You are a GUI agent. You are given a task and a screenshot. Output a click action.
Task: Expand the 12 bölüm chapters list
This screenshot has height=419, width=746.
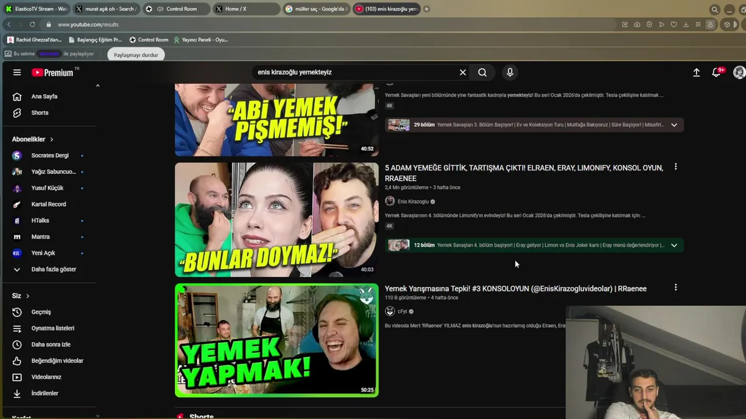click(x=674, y=245)
